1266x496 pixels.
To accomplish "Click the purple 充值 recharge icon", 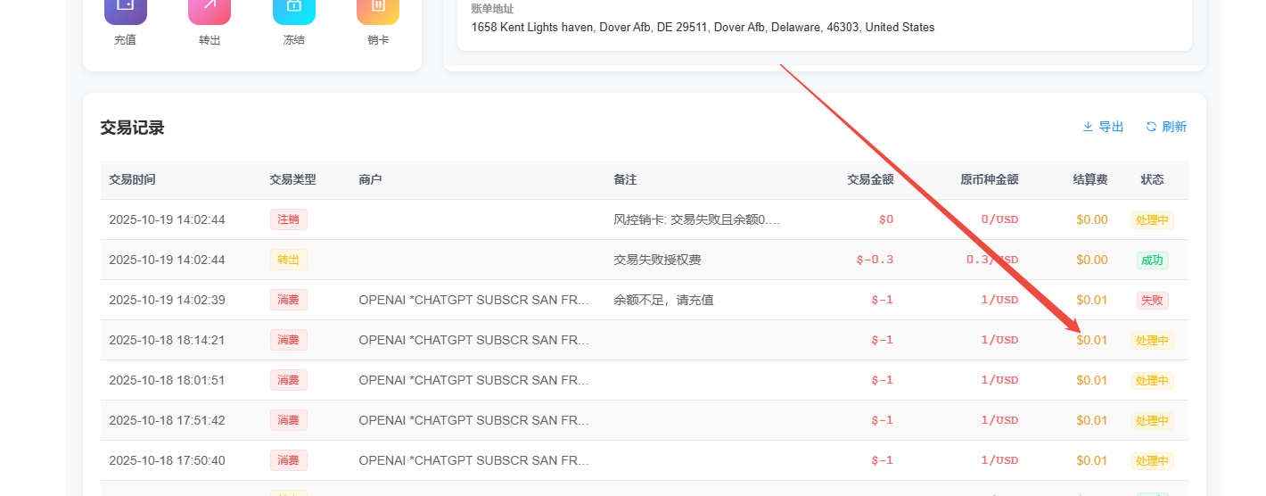I will (126, 9).
